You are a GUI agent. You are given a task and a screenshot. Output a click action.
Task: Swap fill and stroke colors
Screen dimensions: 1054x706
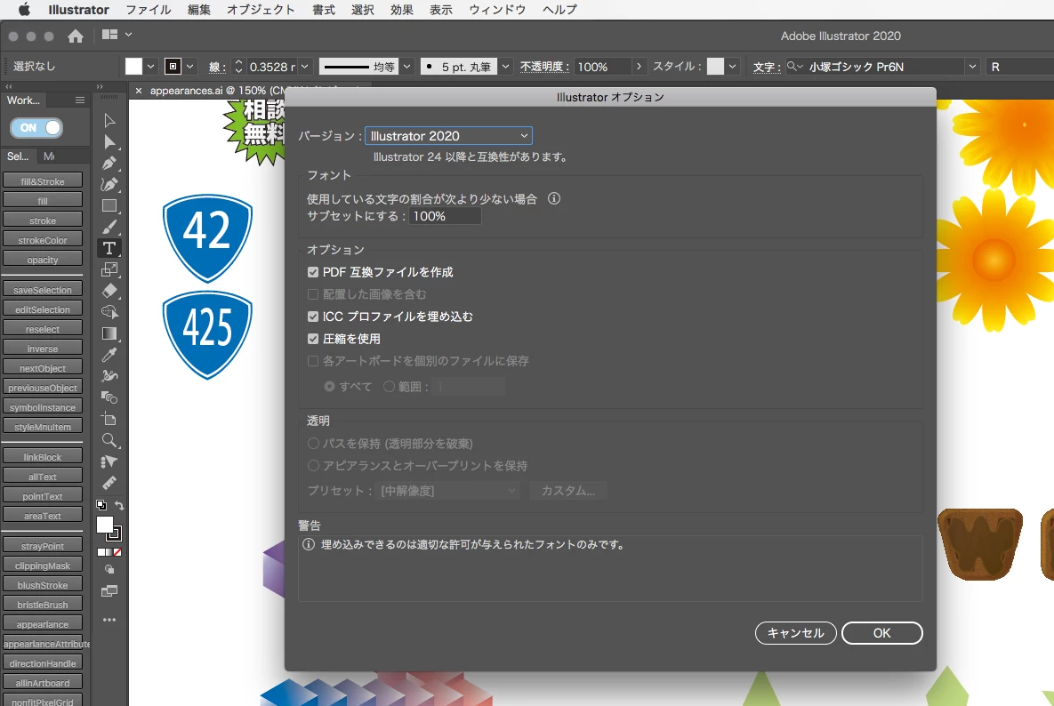[x=119, y=505]
